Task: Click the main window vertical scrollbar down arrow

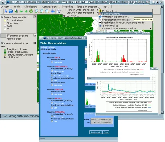Action: pyautogui.click(x=162, y=112)
